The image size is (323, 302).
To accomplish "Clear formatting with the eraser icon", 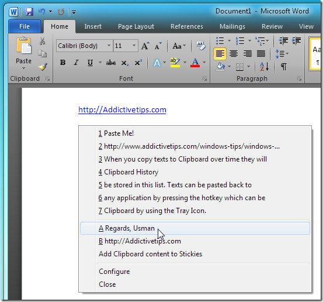I will click(200, 46).
